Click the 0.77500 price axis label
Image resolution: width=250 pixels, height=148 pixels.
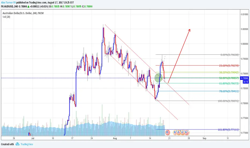245,118
